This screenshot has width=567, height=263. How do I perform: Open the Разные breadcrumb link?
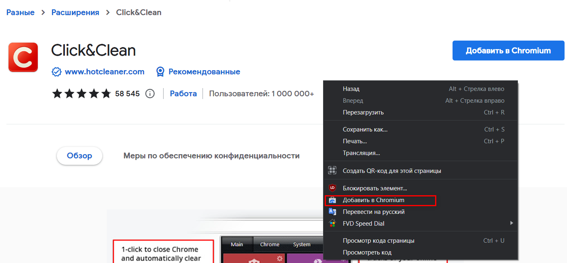click(x=20, y=13)
